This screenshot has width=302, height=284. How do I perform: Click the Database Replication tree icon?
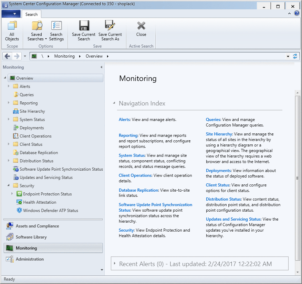point(15,152)
